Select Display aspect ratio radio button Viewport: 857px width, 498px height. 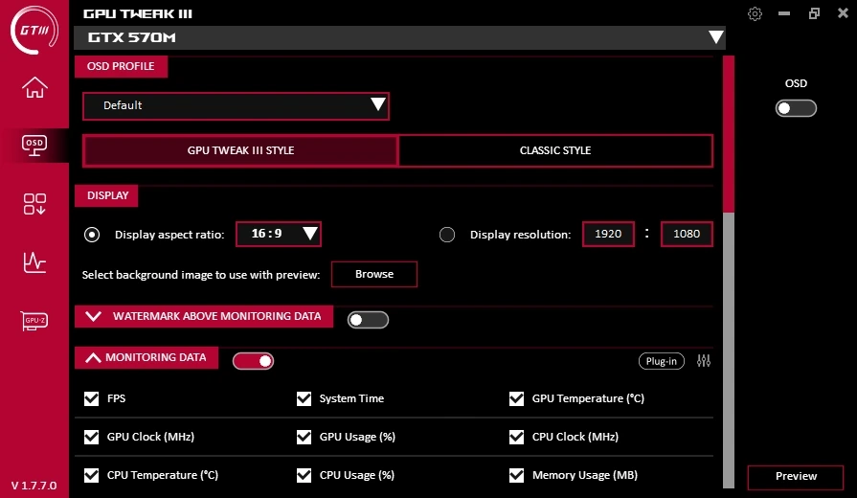[92, 235]
